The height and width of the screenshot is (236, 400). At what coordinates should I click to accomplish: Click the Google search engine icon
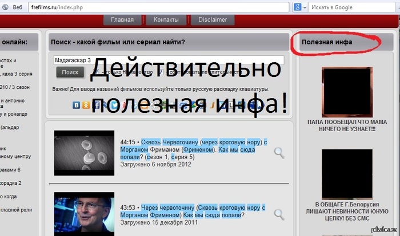(x=313, y=7)
